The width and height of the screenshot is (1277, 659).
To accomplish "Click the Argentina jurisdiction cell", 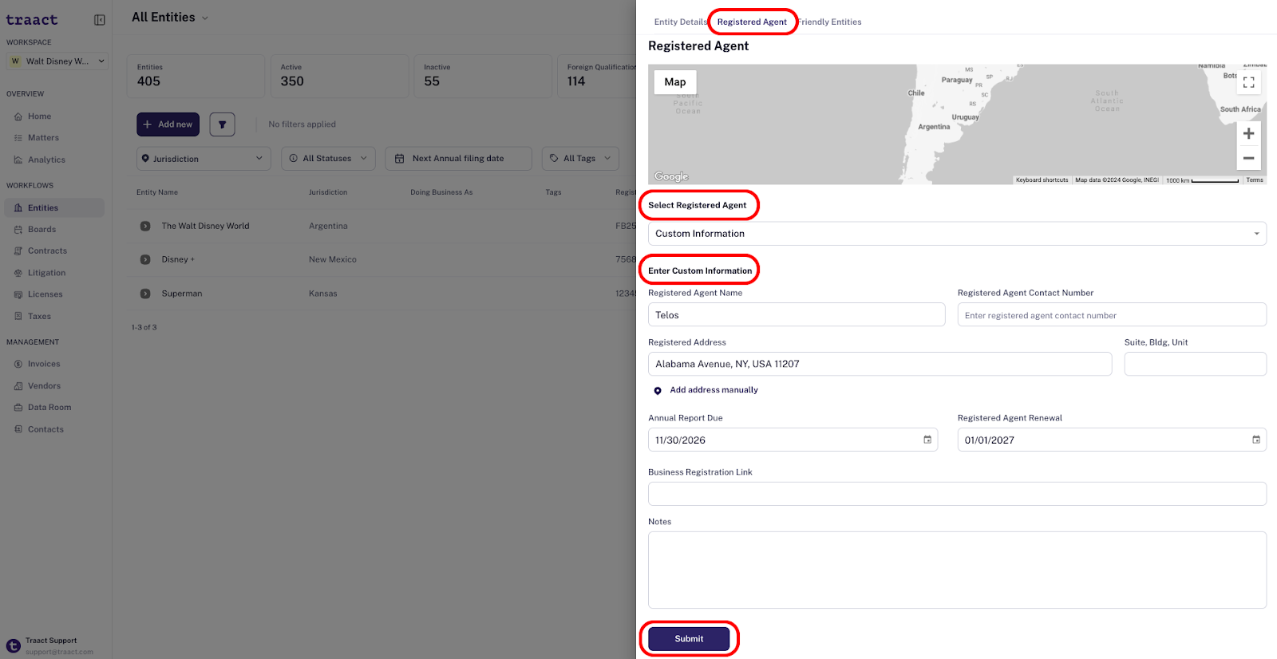I will click(x=328, y=227).
